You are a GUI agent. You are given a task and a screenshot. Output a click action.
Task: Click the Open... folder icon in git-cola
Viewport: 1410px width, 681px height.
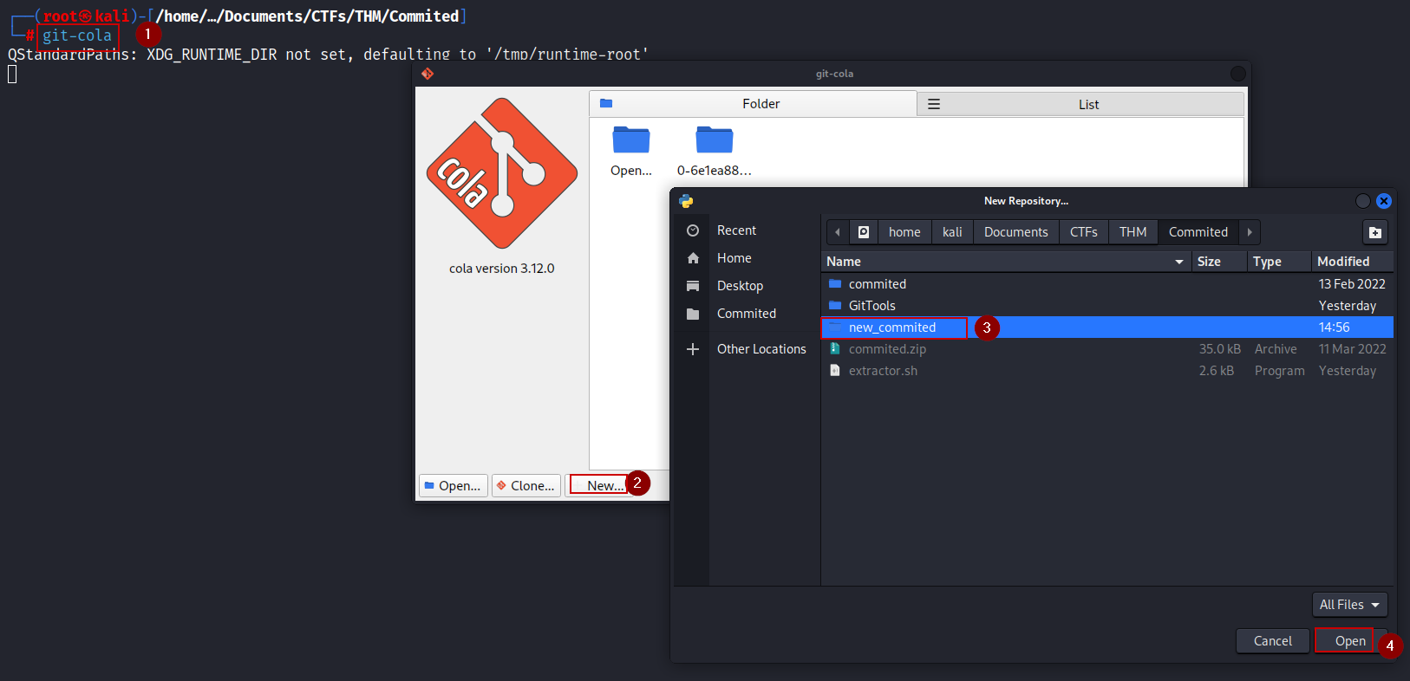click(x=630, y=140)
